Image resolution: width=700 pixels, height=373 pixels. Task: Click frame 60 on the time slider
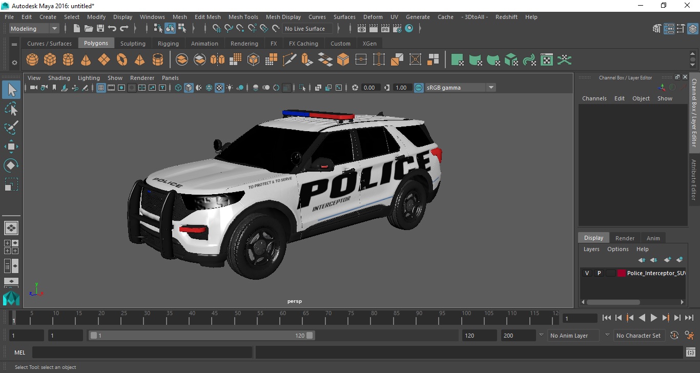[x=283, y=318]
